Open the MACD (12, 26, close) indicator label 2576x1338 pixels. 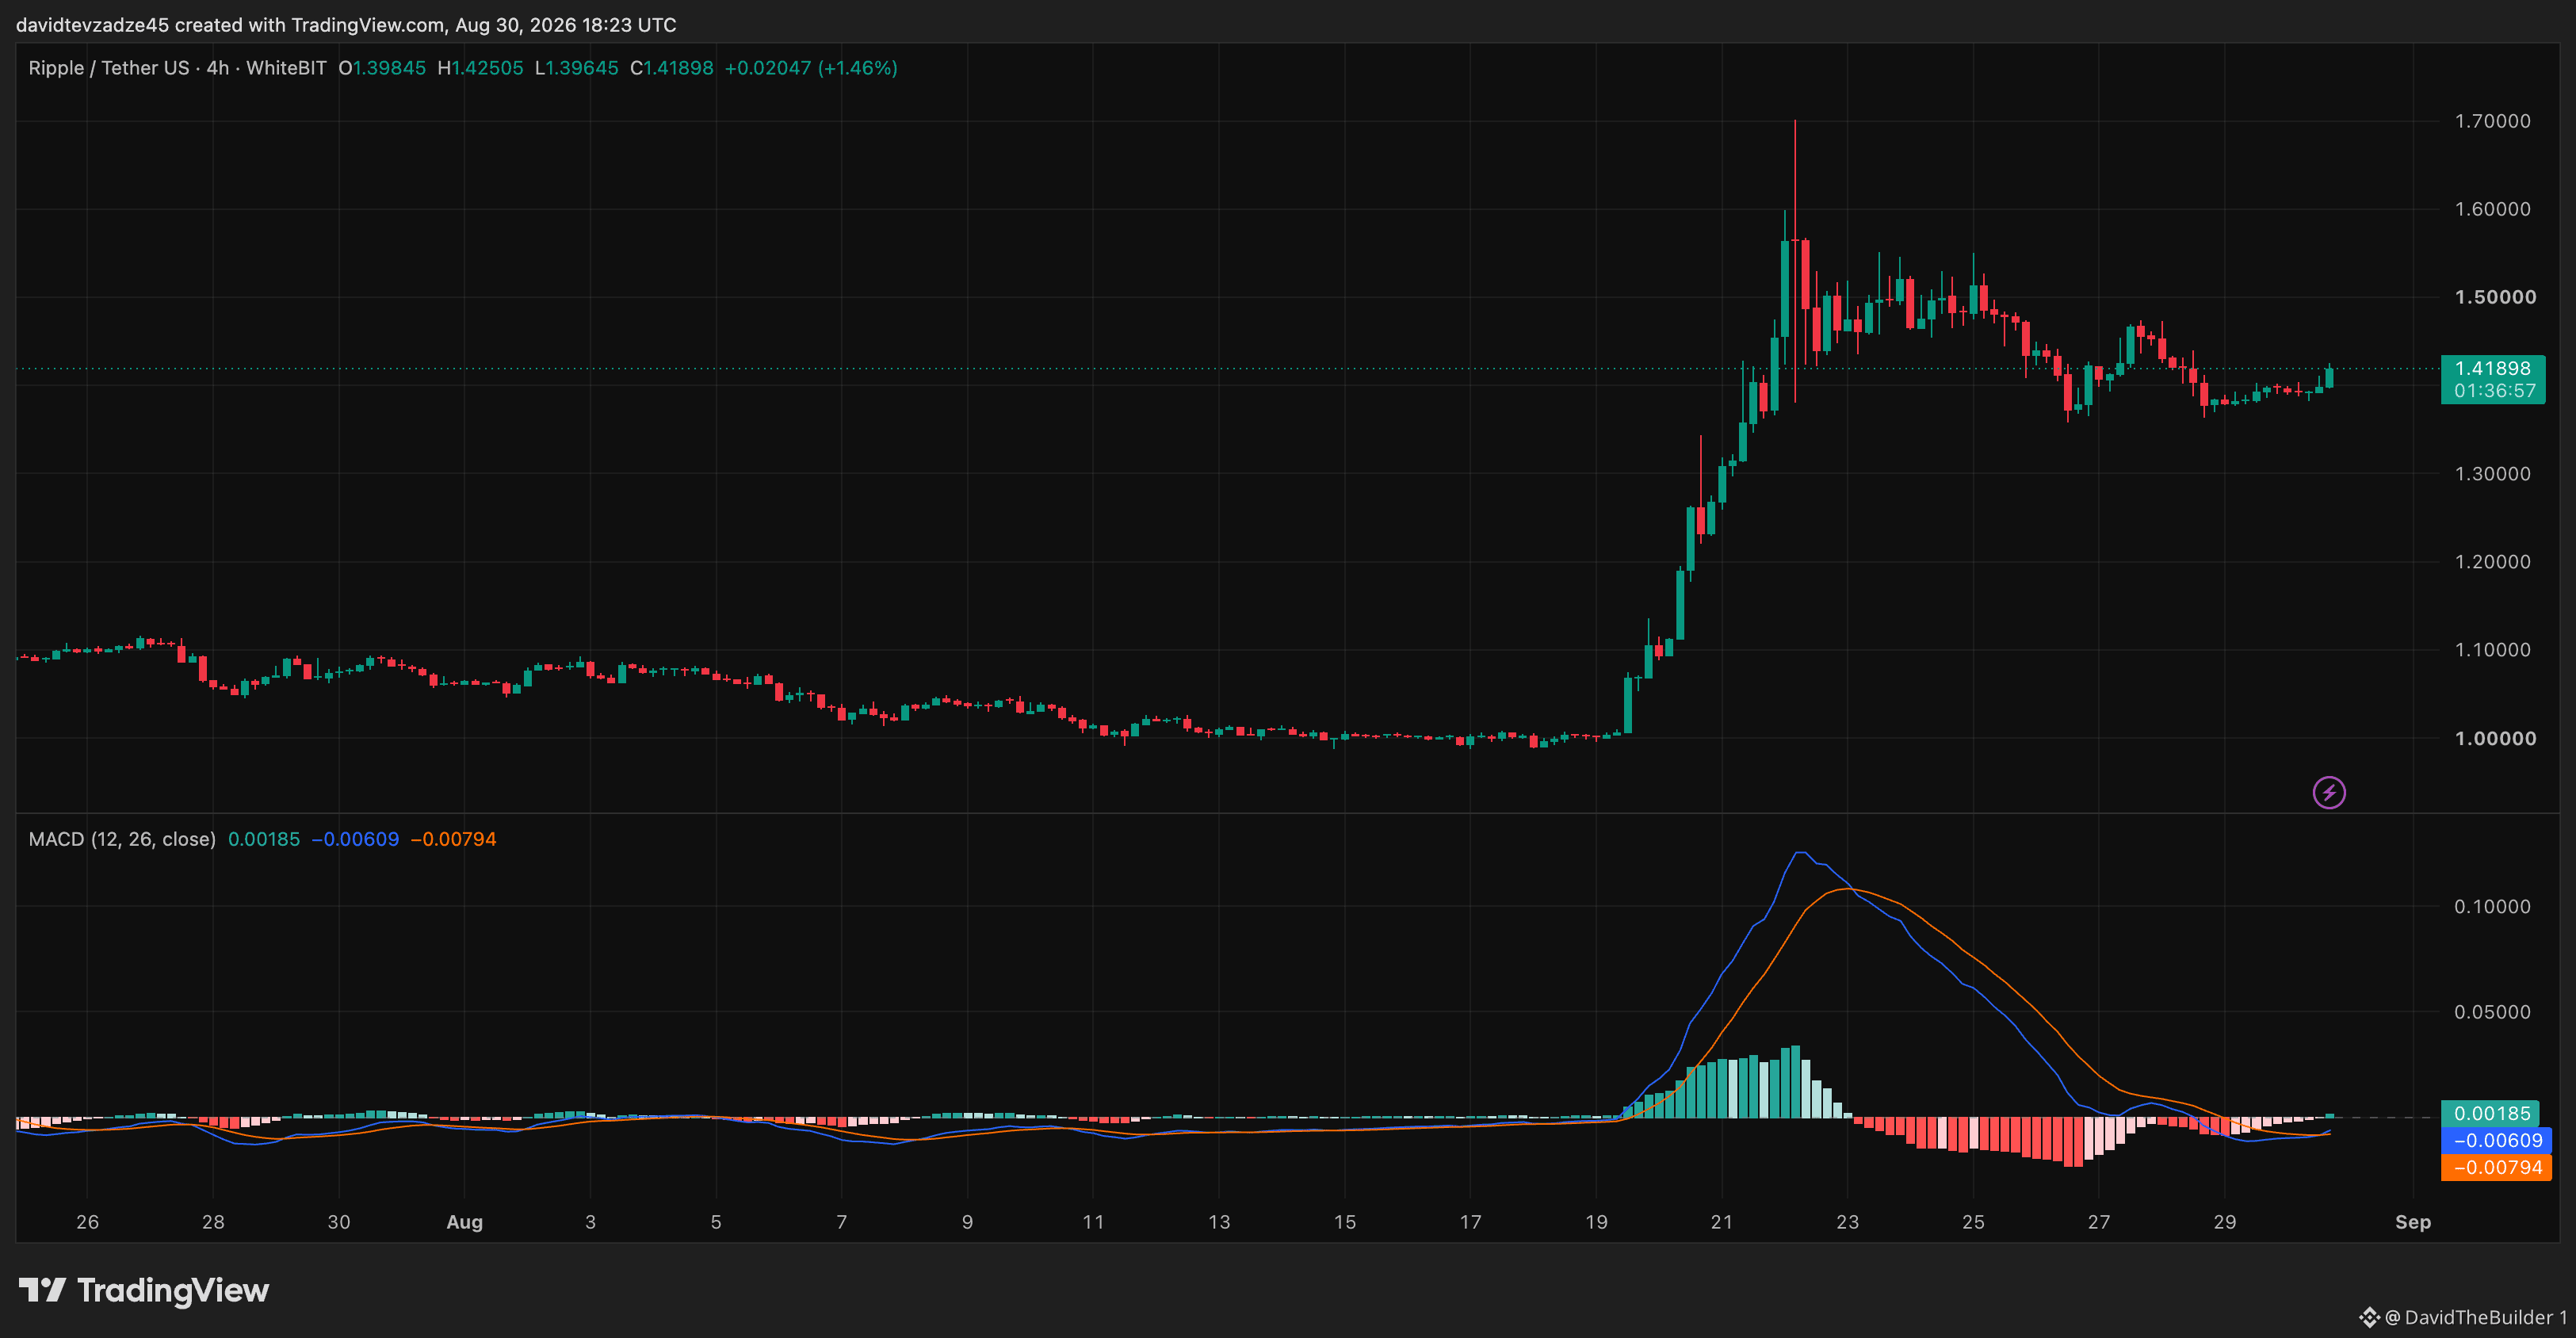click(122, 839)
